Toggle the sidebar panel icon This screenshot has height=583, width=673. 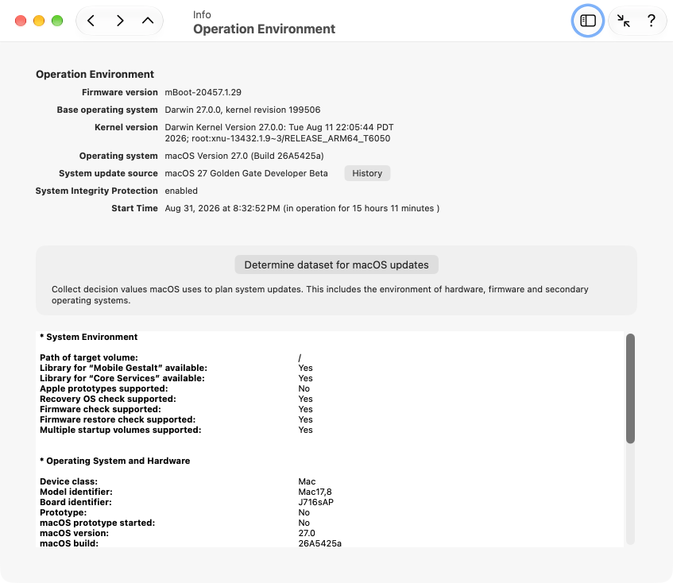click(588, 21)
